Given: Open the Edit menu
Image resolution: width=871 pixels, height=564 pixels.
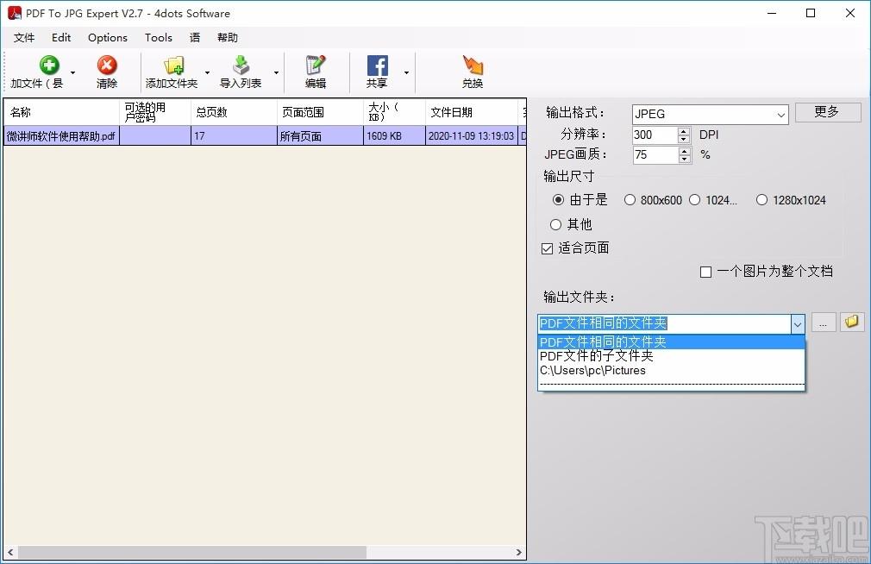Looking at the screenshot, I should 61,37.
